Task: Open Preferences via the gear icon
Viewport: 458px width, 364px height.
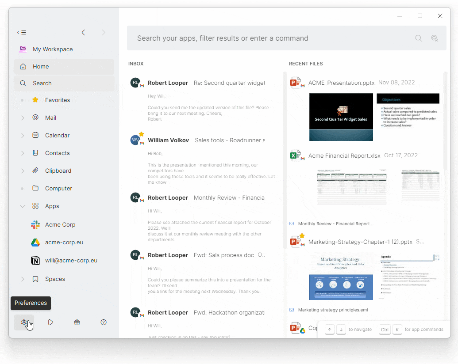Action: 23,322
